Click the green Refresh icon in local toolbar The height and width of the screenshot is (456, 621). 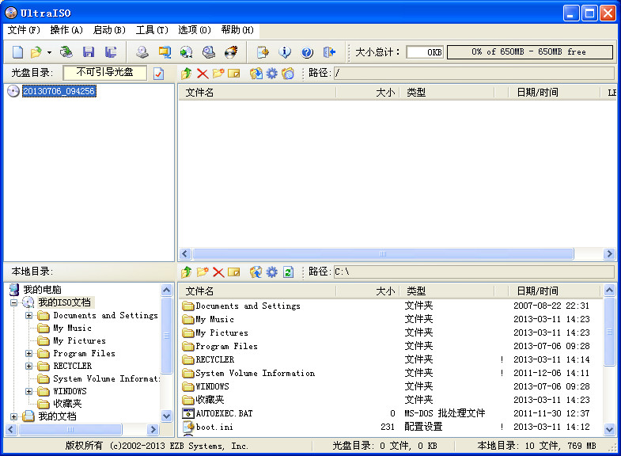click(x=288, y=272)
